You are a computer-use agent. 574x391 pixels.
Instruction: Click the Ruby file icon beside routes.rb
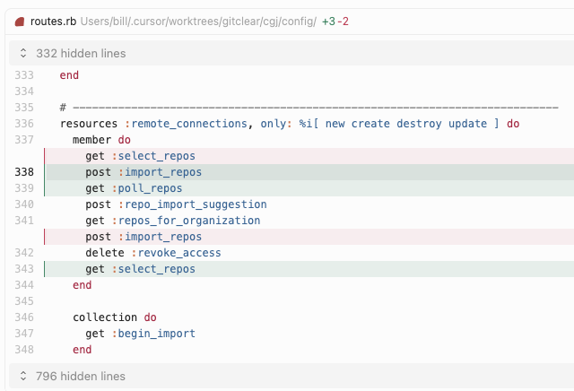tap(19, 20)
